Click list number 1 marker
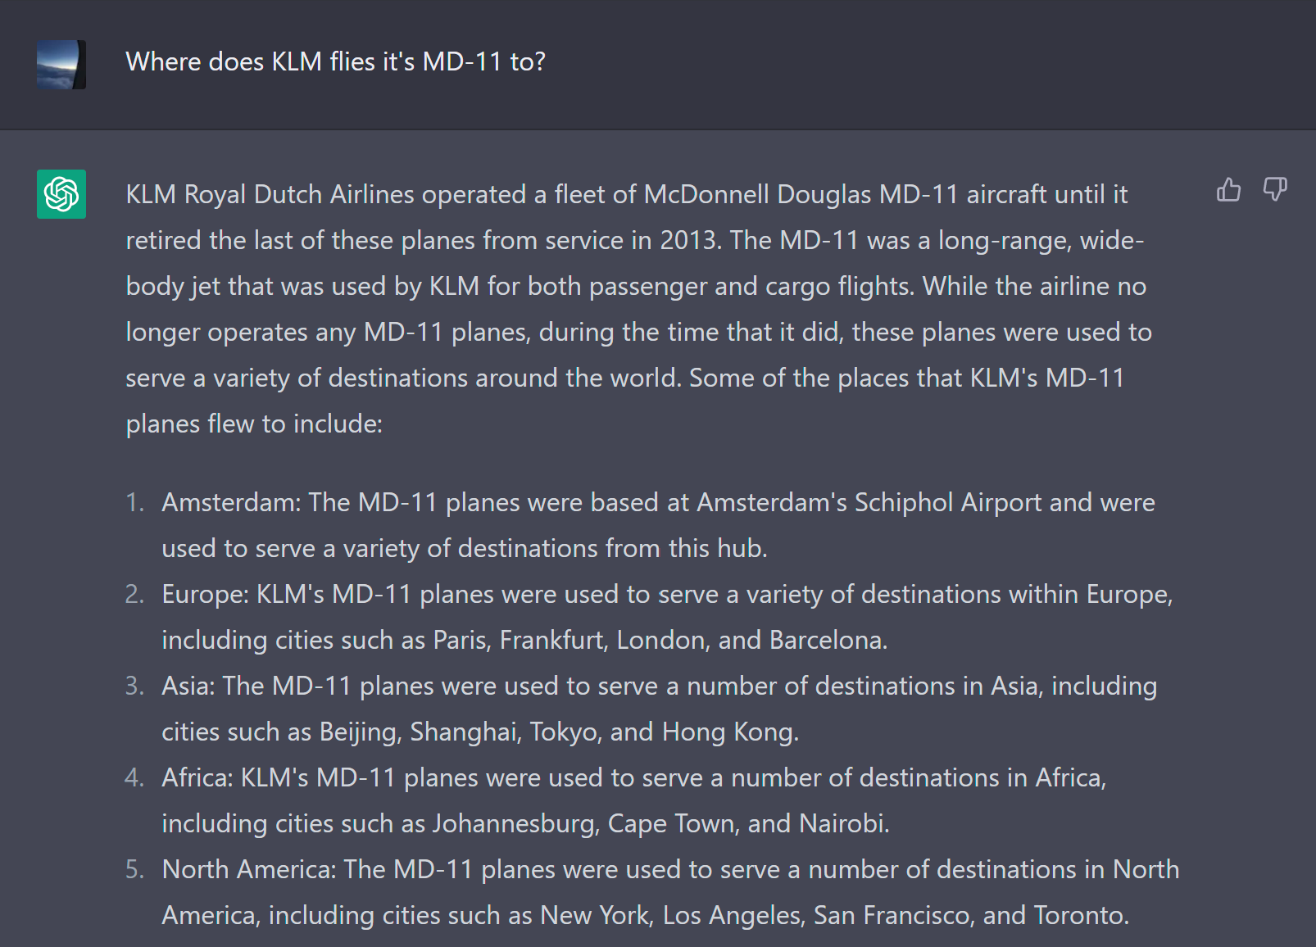Image resolution: width=1316 pixels, height=947 pixels. pyautogui.click(x=134, y=502)
